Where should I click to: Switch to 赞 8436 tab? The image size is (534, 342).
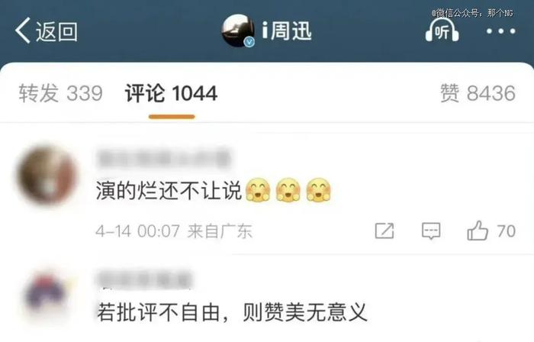478,93
